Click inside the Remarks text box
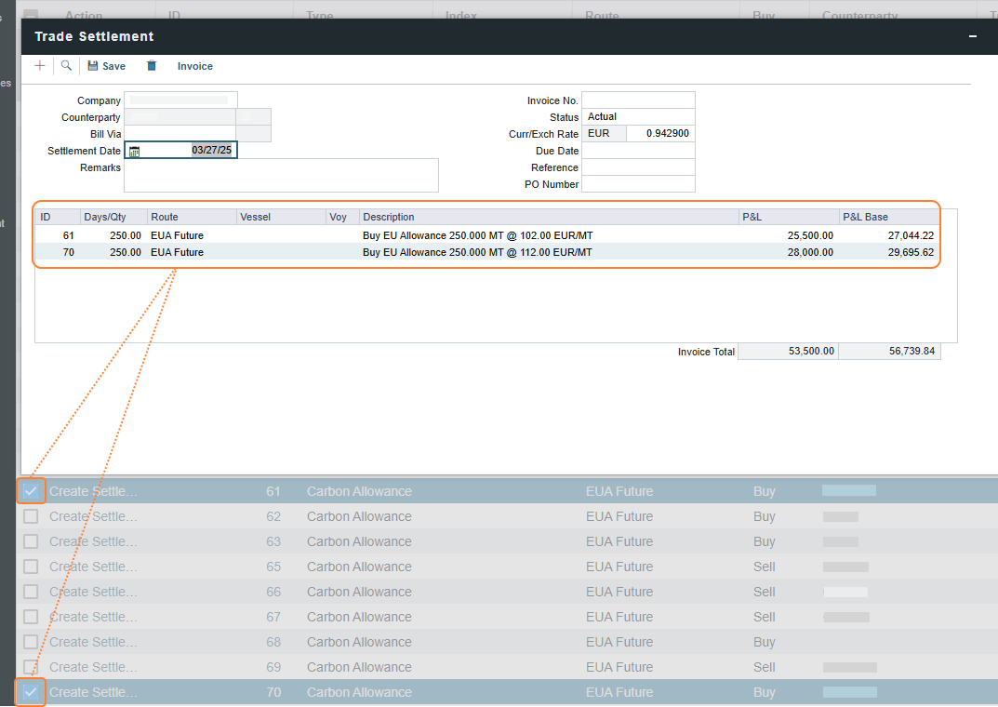The image size is (998, 707). [x=281, y=175]
